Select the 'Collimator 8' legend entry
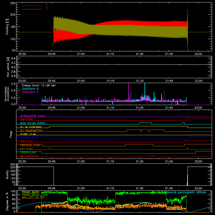This screenshot has width=215, height=215. (30, 89)
